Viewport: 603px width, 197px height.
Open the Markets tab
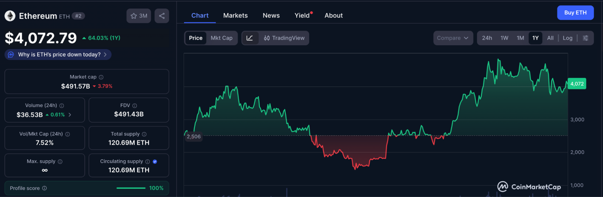pyautogui.click(x=235, y=15)
